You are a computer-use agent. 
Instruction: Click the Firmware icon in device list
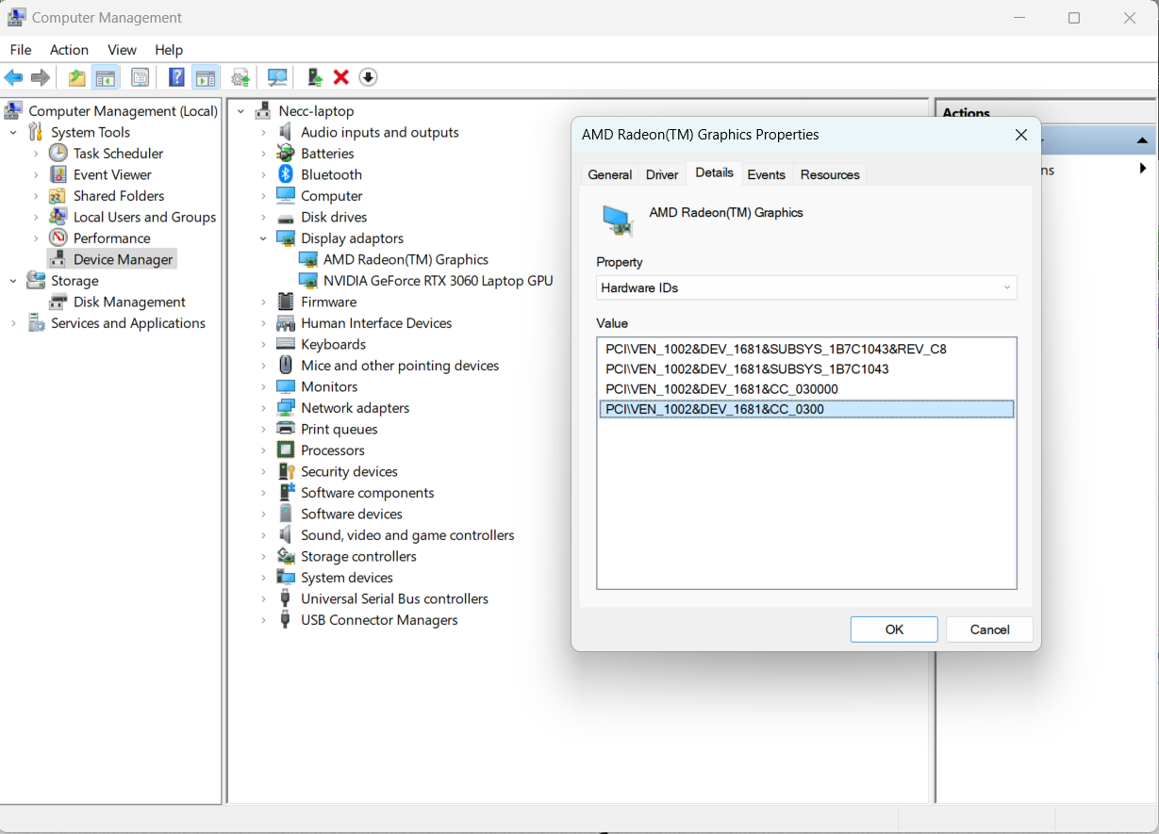tap(286, 302)
